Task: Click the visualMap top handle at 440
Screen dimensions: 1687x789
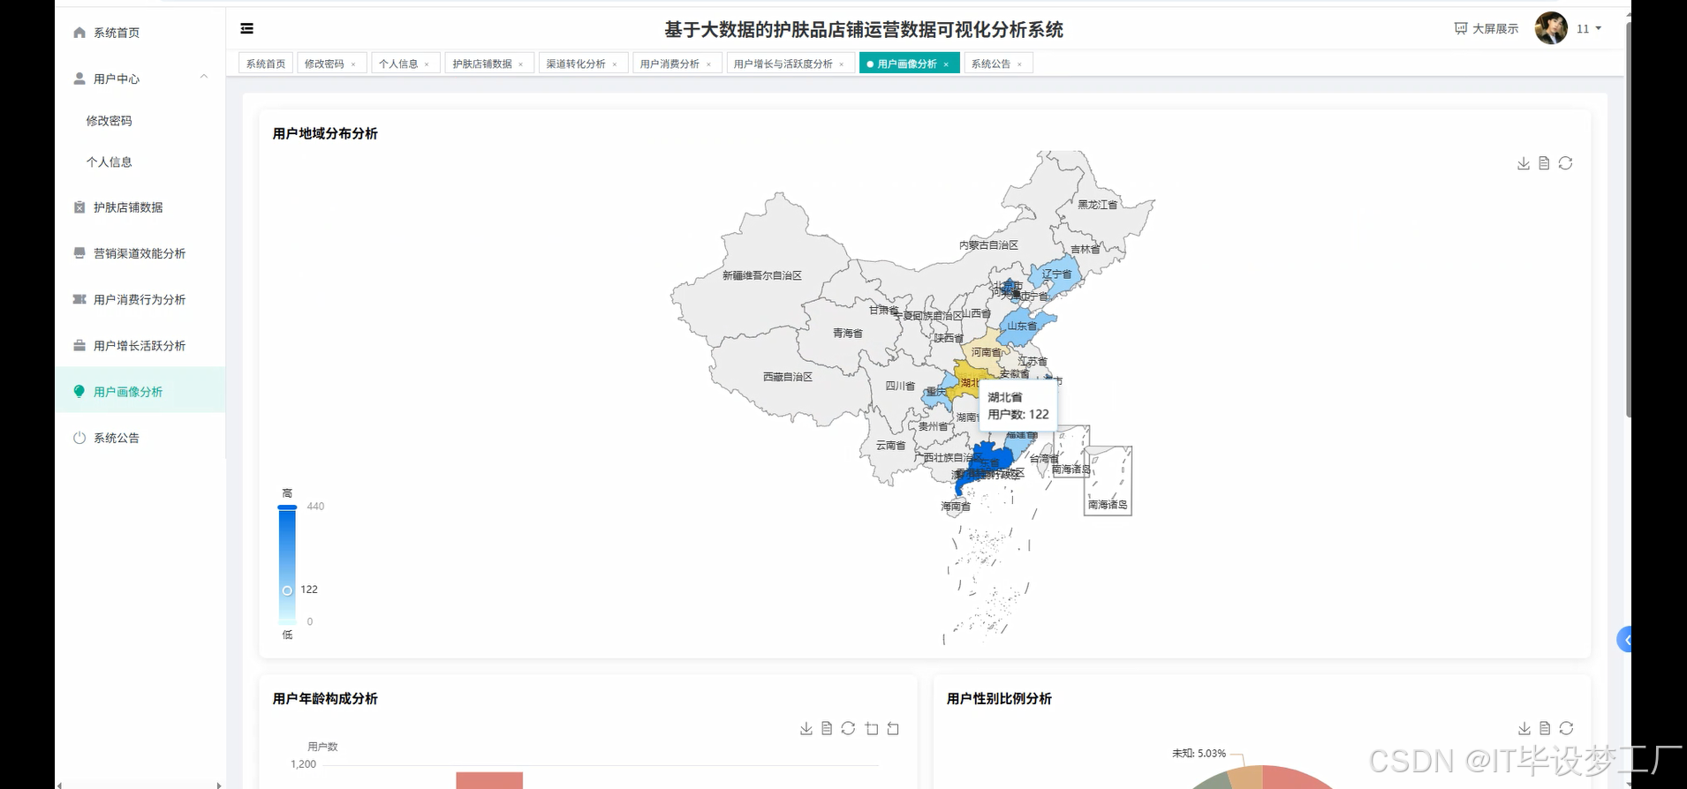Action: pos(287,507)
